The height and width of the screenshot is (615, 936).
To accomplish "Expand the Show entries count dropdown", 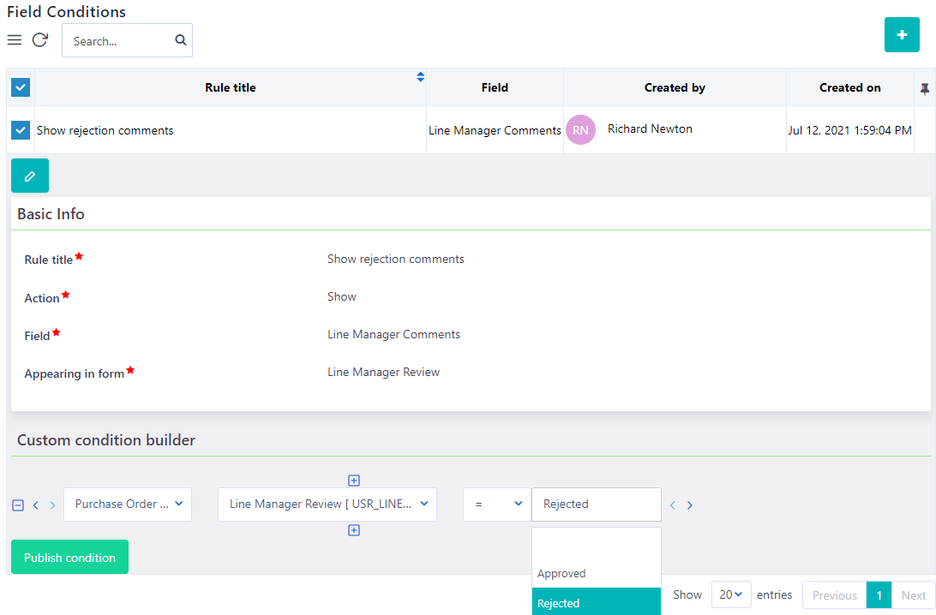I will point(731,594).
